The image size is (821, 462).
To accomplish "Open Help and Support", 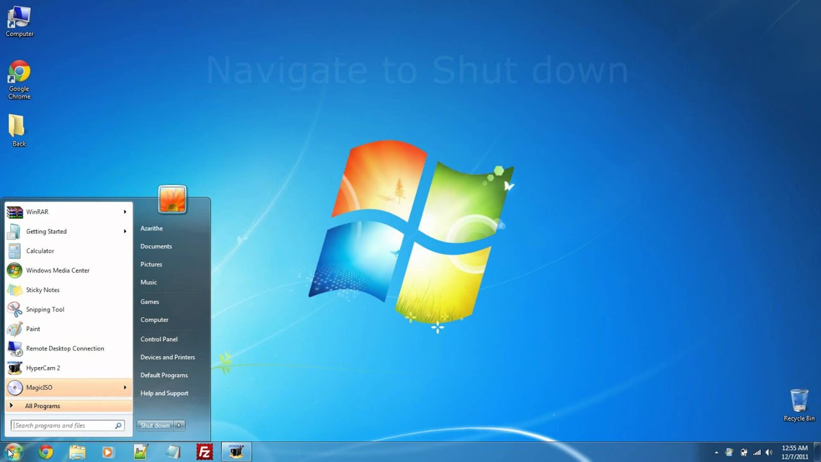I will (x=165, y=393).
